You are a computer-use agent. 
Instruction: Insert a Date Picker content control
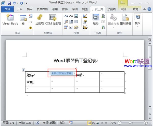tap(66, 27)
